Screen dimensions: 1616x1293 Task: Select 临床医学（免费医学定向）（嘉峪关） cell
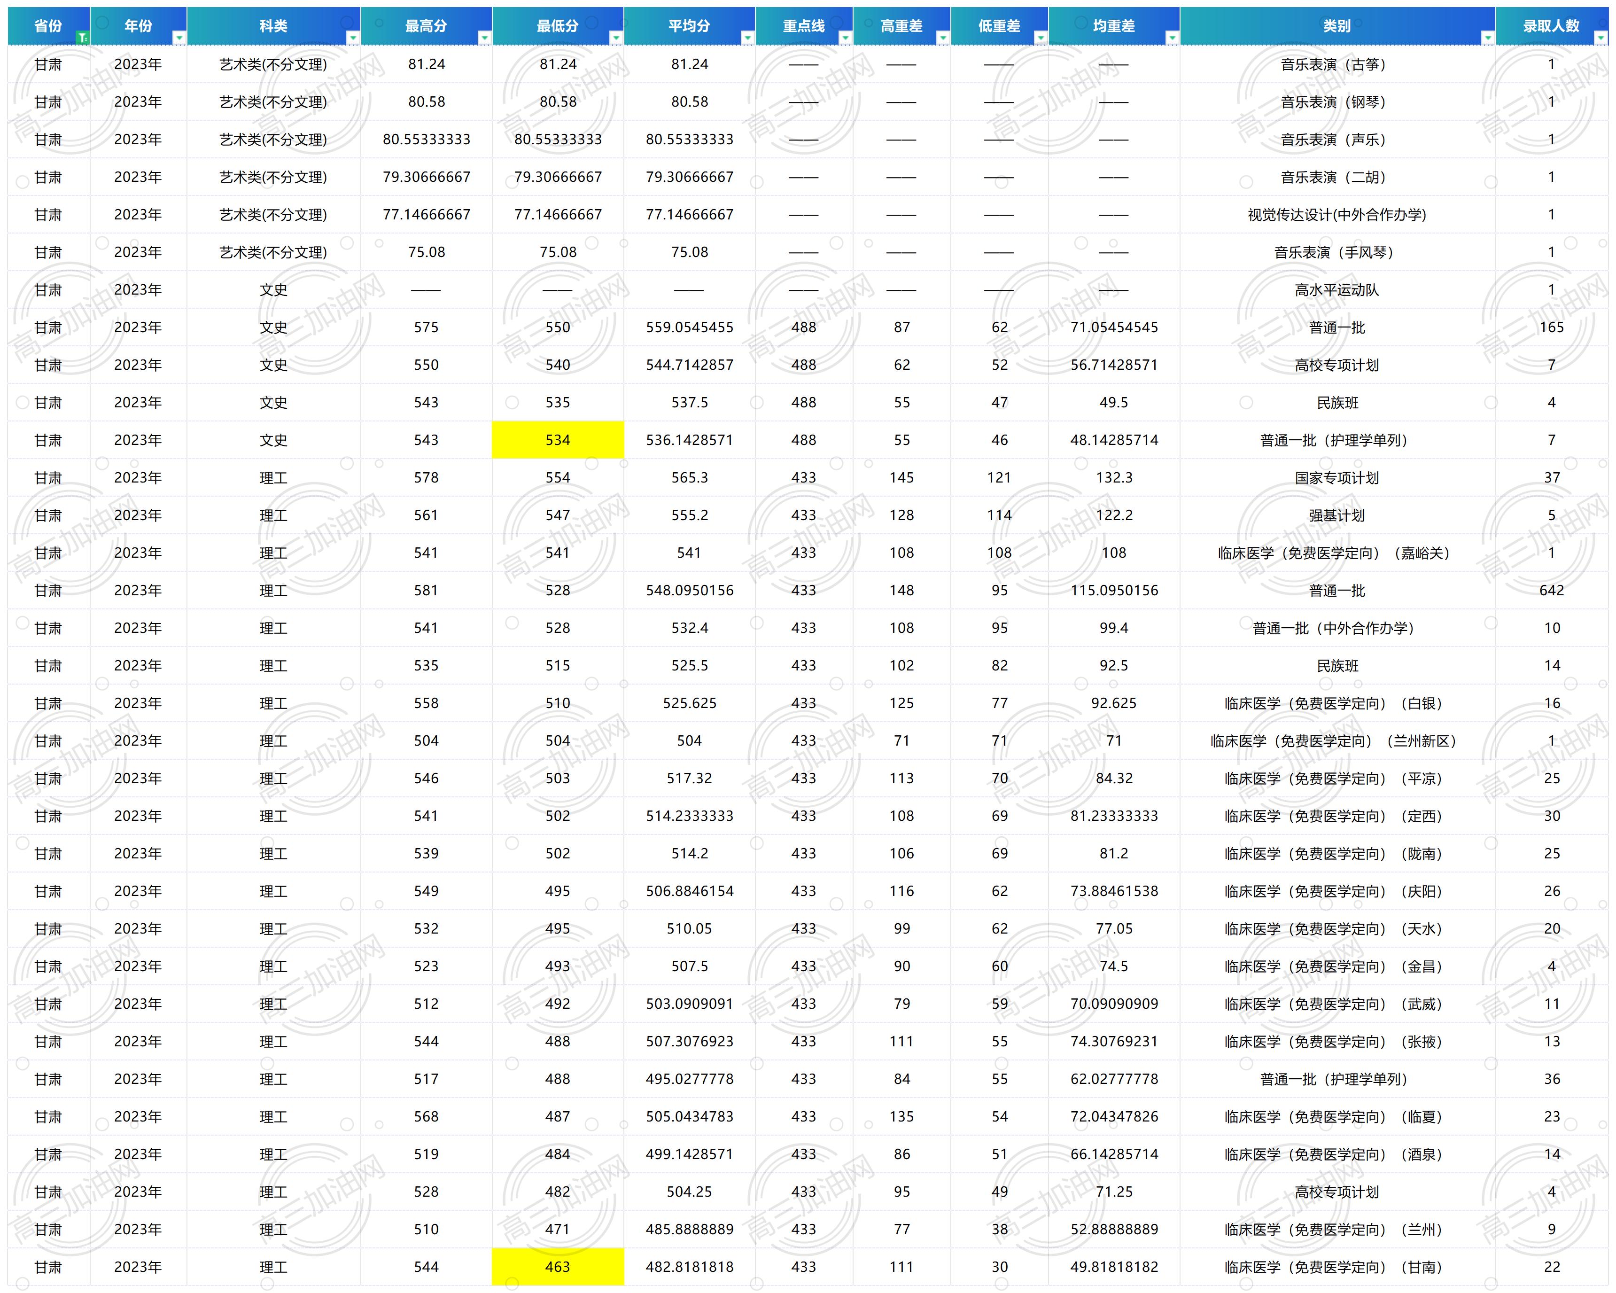[x=1337, y=553]
